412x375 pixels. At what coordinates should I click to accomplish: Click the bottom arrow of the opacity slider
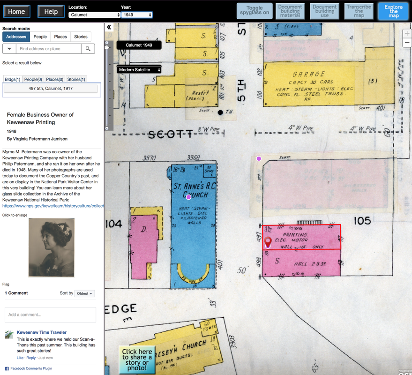tap(107, 128)
